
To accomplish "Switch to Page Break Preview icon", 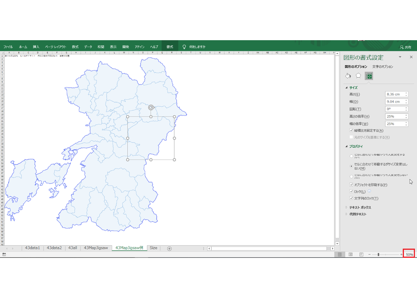I will tap(361, 255).
